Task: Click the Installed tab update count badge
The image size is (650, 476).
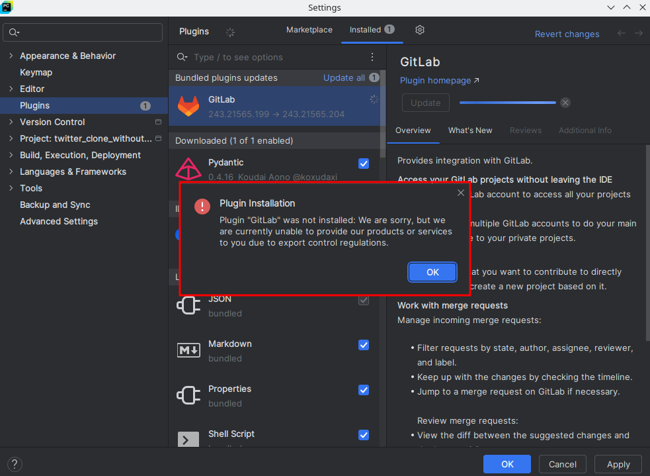Action: [x=389, y=30]
